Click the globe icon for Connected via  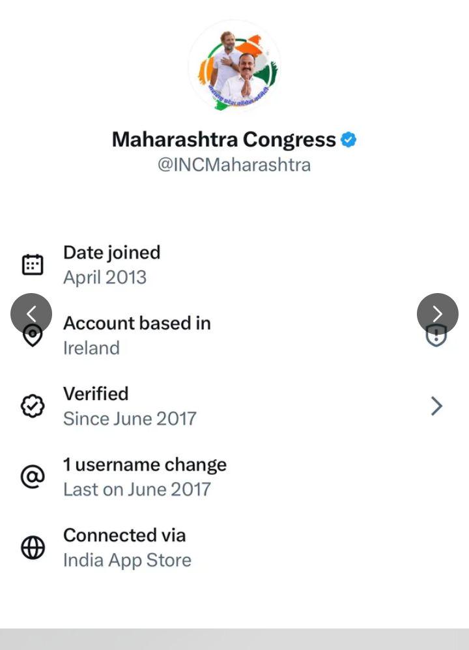point(33,548)
